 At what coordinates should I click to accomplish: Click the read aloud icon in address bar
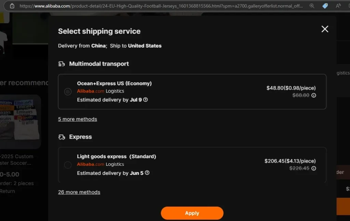click(338, 6)
